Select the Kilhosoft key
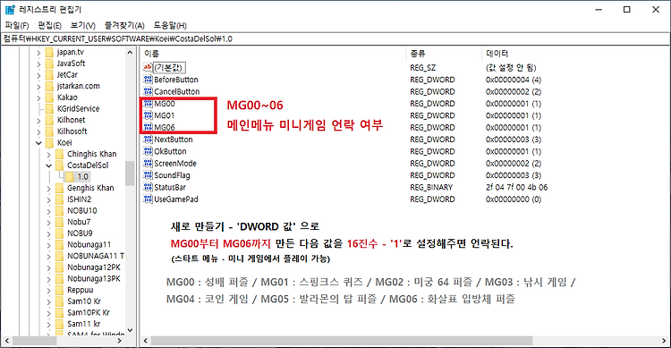This screenshot has width=671, height=348. coord(72,132)
